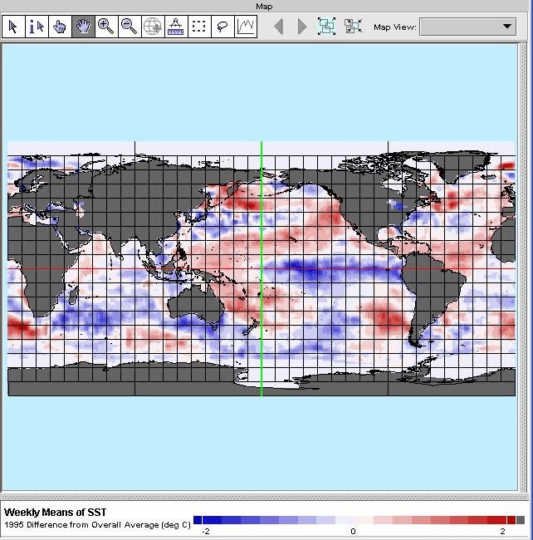Image resolution: width=533 pixels, height=540 pixels.
Task: Click the green vertical line on map
Action: pos(262,249)
